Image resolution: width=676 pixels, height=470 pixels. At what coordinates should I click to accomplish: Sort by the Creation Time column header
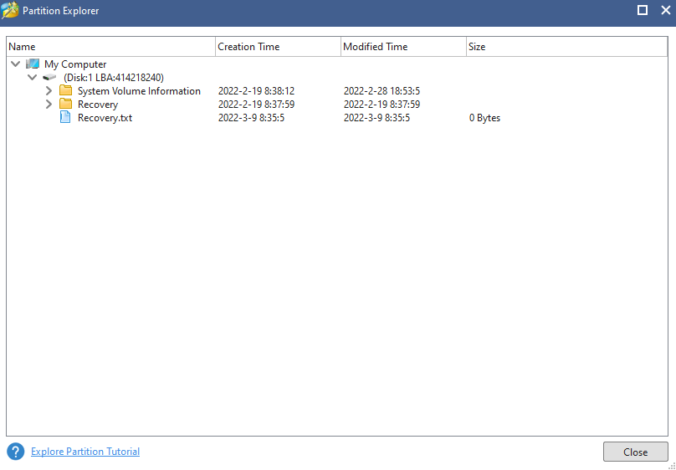pyautogui.click(x=278, y=47)
